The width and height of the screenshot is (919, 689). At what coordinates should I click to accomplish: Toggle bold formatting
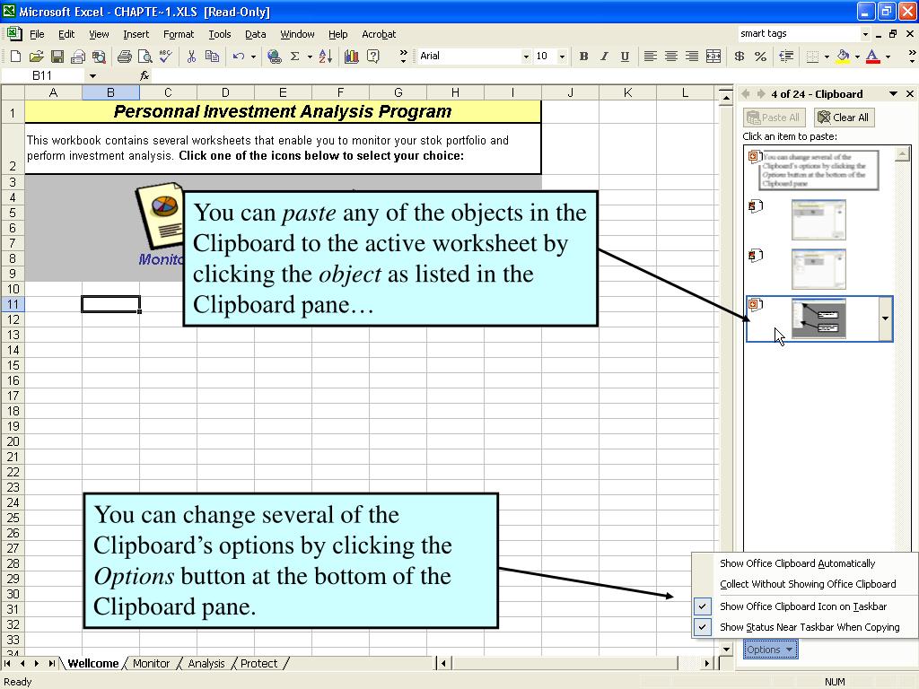point(583,57)
